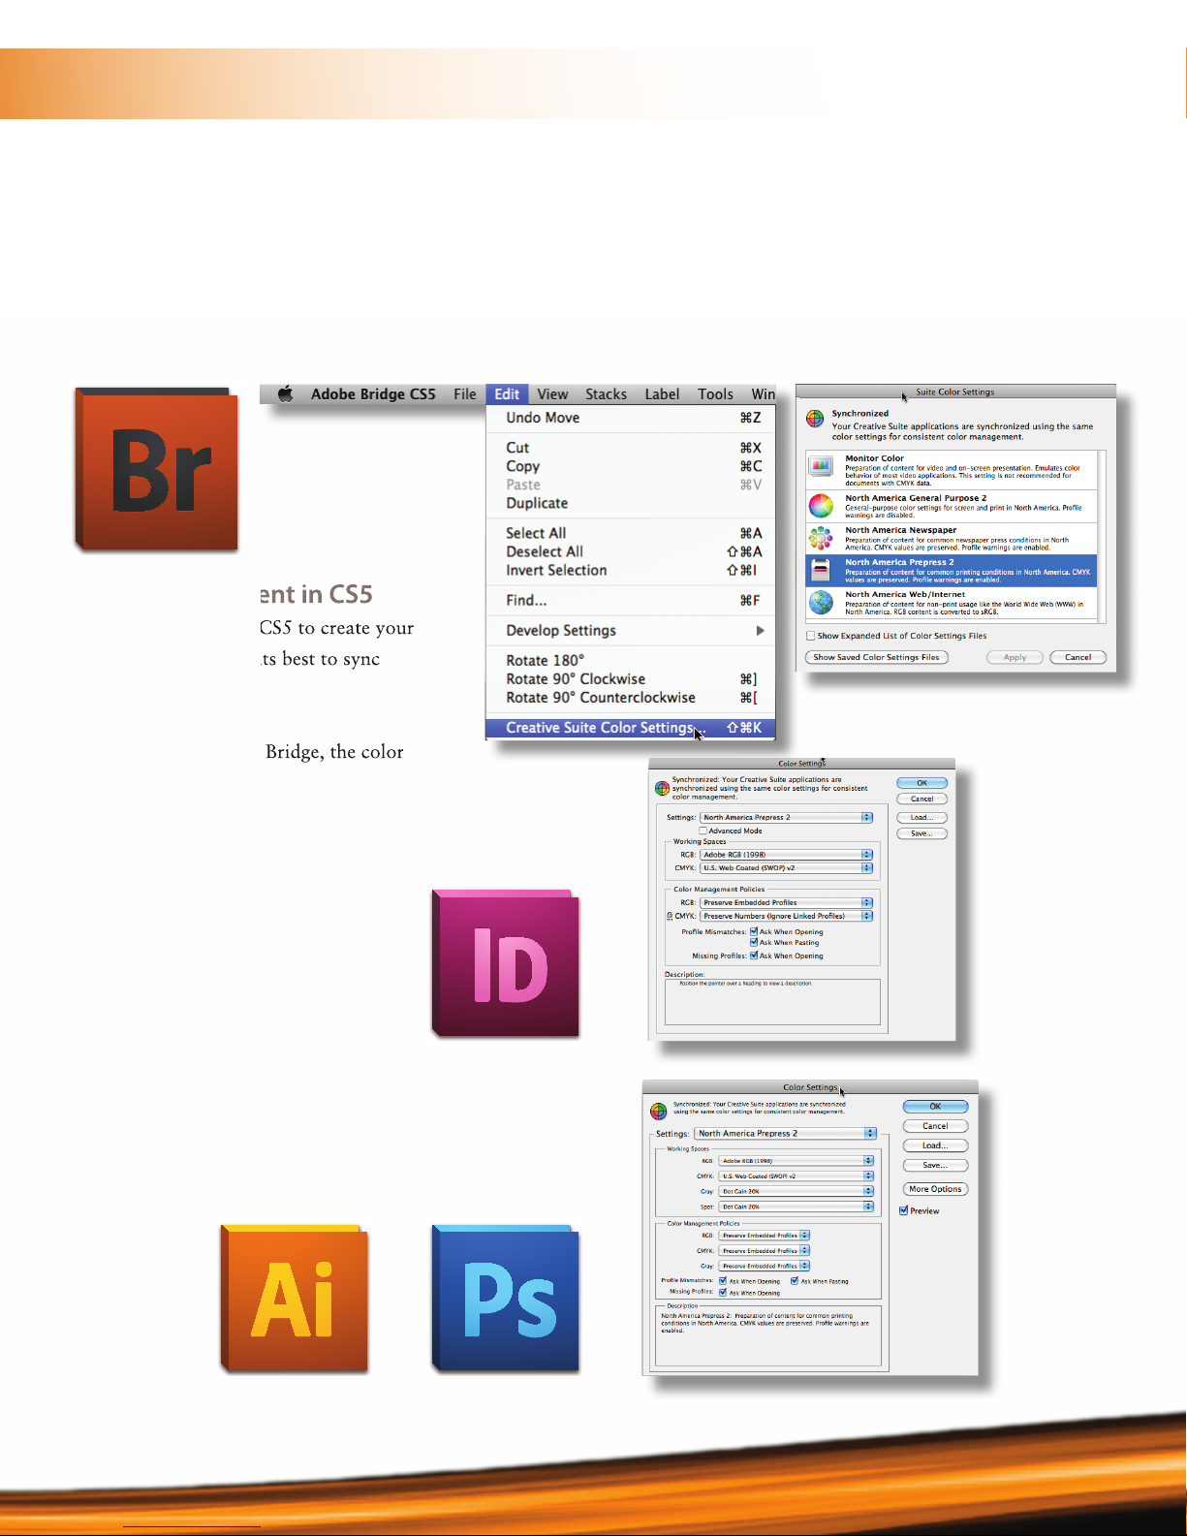Click the Illustrator Ai application icon

click(295, 1299)
